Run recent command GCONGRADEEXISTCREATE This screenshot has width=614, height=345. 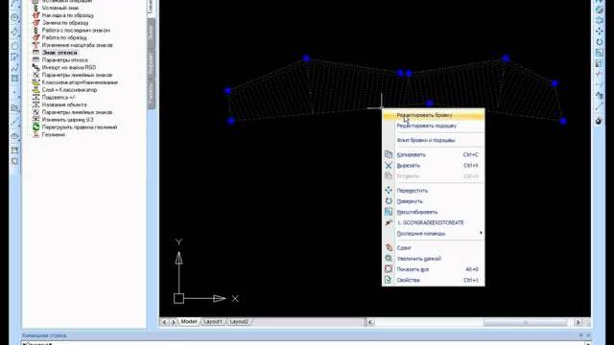[x=433, y=222]
